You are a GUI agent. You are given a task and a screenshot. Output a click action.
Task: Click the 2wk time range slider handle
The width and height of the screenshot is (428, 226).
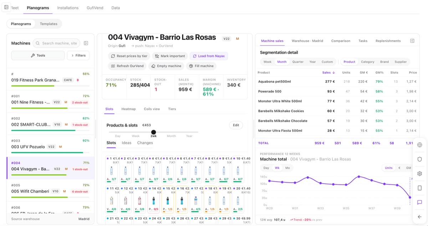(153, 132)
